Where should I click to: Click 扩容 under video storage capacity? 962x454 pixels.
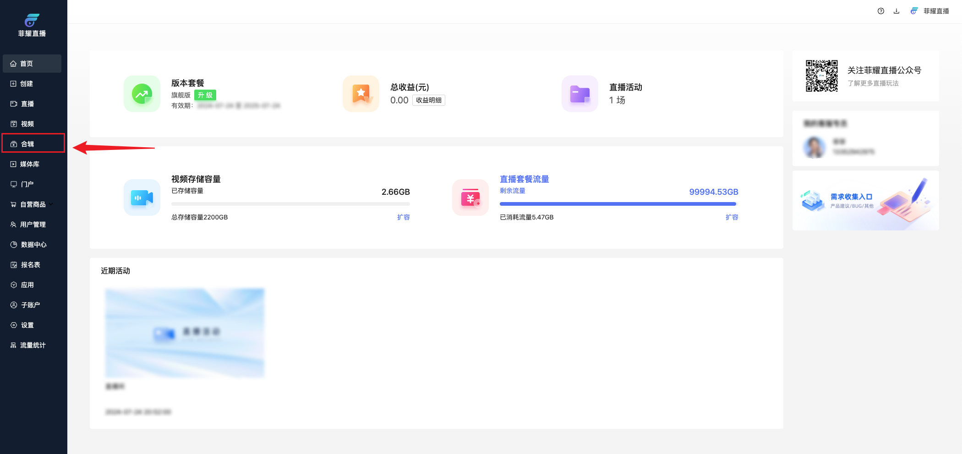(x=403, y=217)
